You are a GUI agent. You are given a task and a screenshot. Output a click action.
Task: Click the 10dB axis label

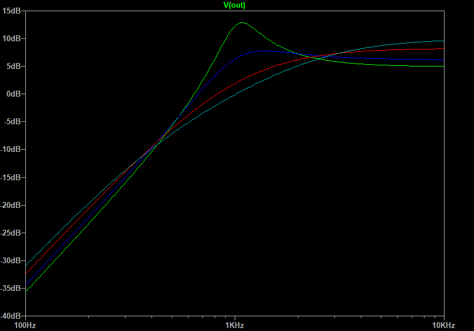coord(11,39)
